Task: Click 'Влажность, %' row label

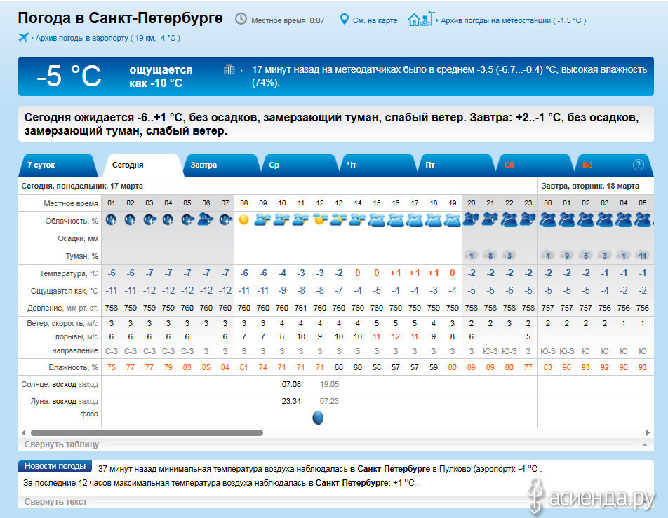Action: [73, 367]
